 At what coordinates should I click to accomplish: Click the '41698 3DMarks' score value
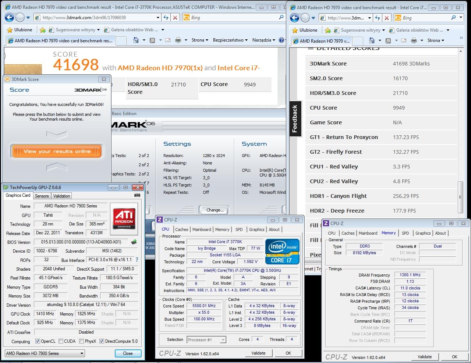point(411,64)
